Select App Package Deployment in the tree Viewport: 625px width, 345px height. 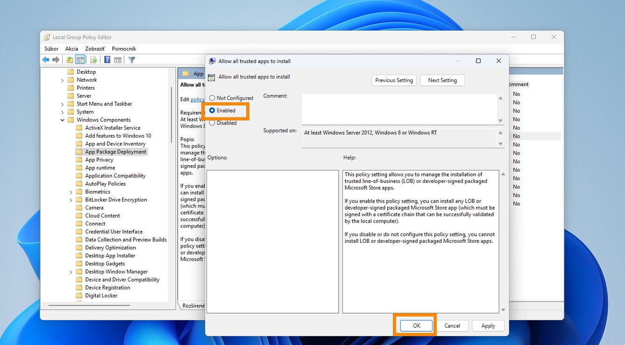click(116, 152)
